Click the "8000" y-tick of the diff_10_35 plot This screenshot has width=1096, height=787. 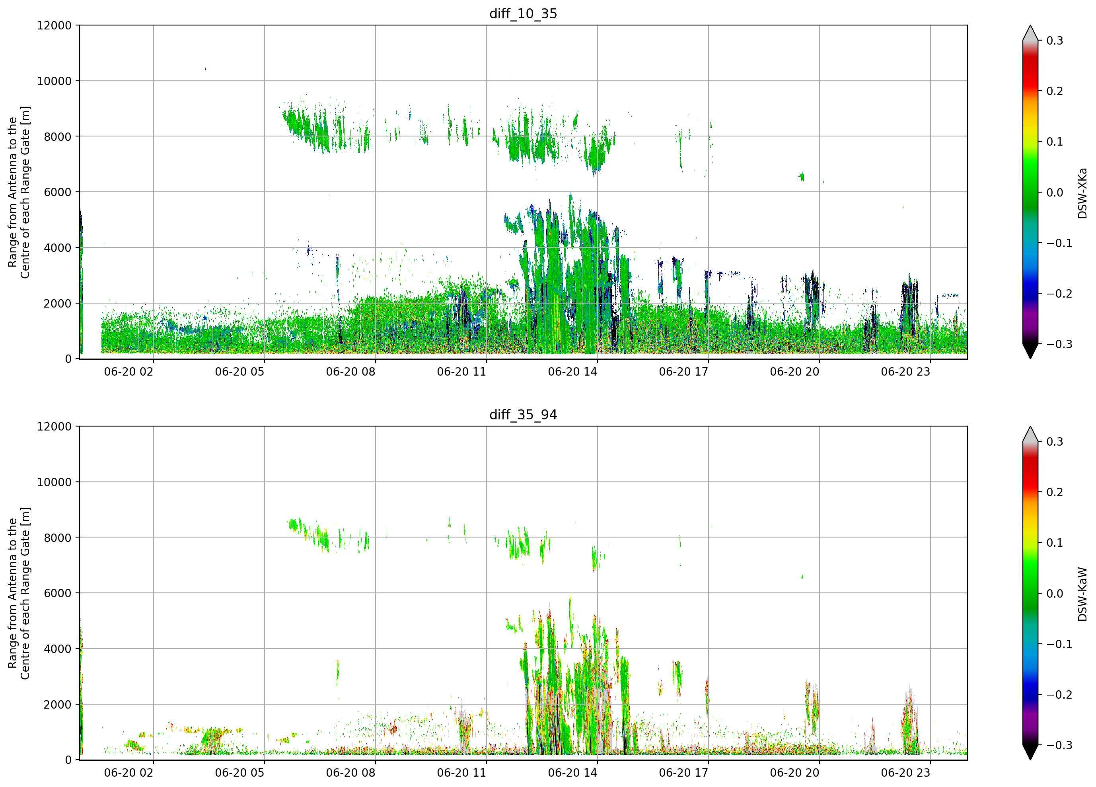[58, 137]
